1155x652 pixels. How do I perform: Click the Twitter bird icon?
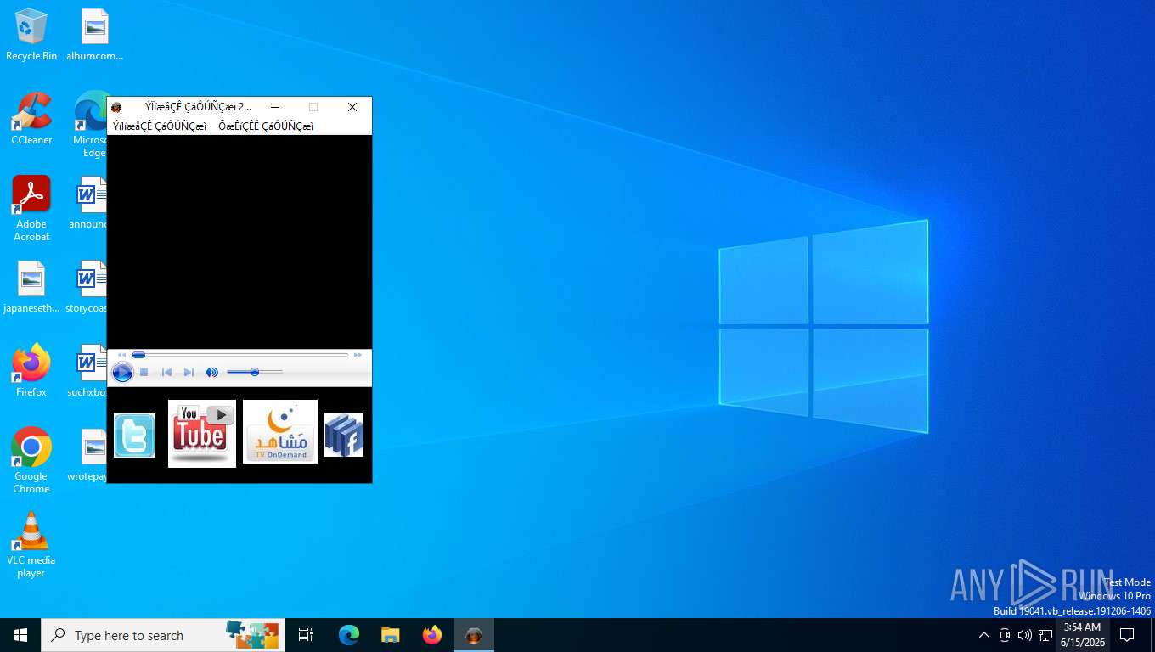(134, 436)
